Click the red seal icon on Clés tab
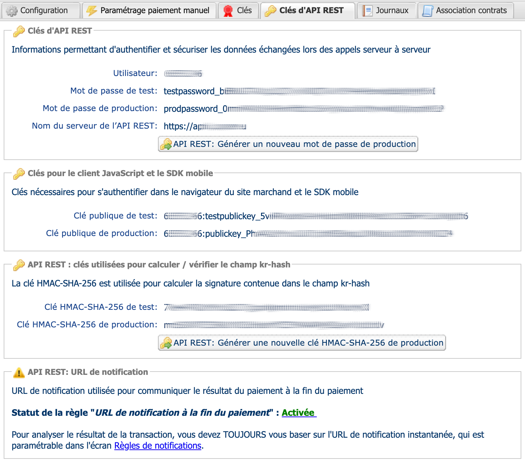525x464 pixels. [x=228, y=11]
